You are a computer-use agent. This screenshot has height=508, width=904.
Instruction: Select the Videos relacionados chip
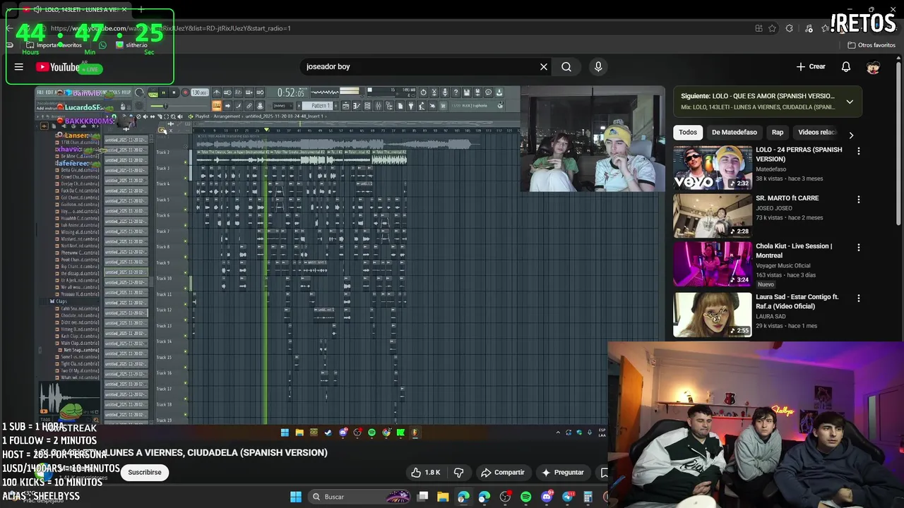point(817,132)
